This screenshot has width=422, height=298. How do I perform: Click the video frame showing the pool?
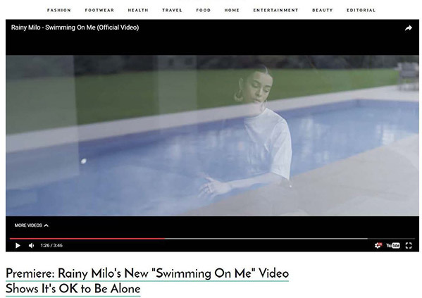[212, 135]
